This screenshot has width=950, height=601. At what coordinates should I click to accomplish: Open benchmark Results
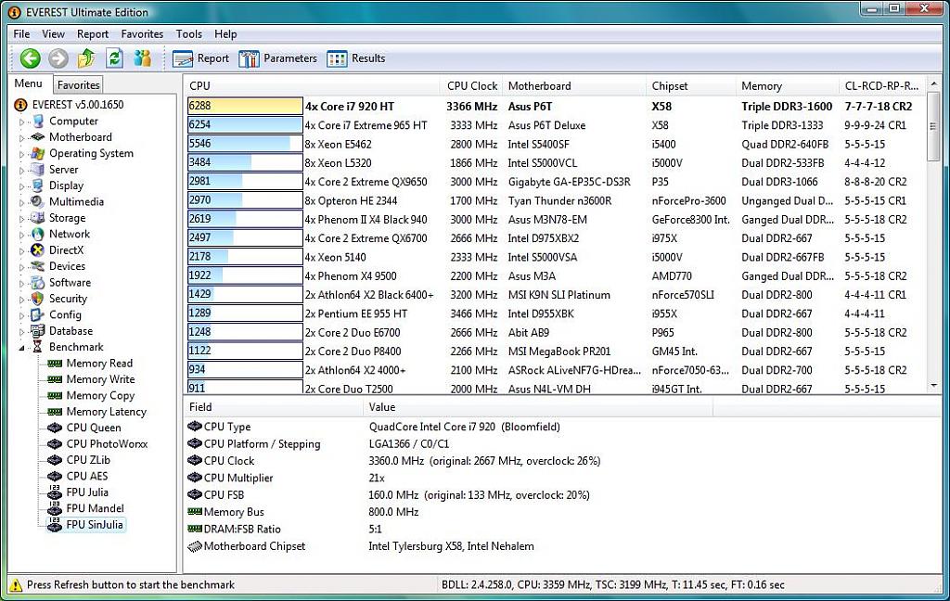click(356, 58)
